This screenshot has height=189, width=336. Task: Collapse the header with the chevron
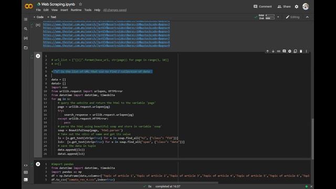click(307, 17)
